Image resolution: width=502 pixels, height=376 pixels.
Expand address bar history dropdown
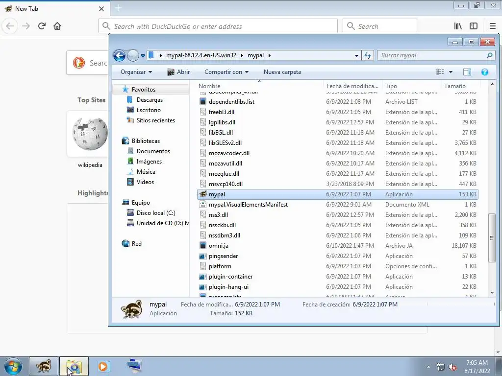pyautogui.click(x=356, y=56)
